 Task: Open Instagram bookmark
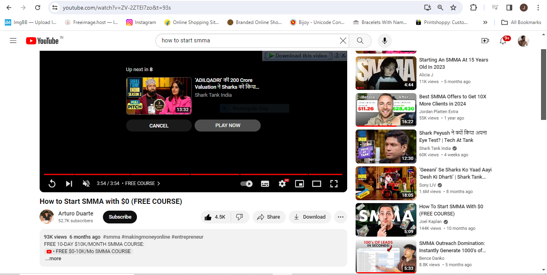pyautogui.click(x=141, y=22)
